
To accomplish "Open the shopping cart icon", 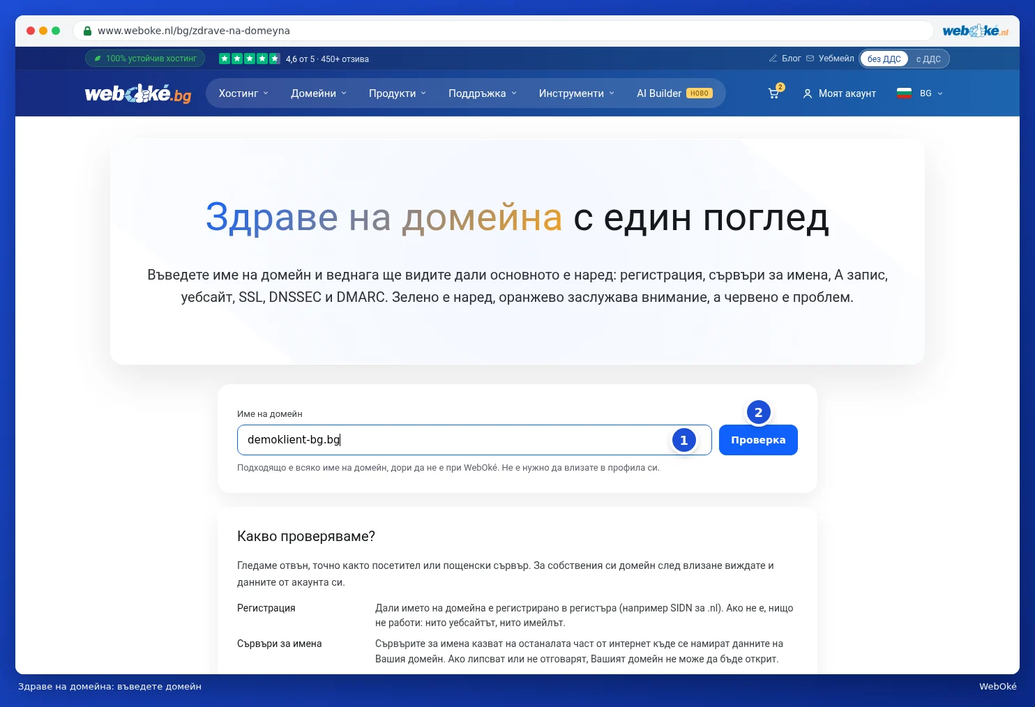I will click(x=773, y=93).
